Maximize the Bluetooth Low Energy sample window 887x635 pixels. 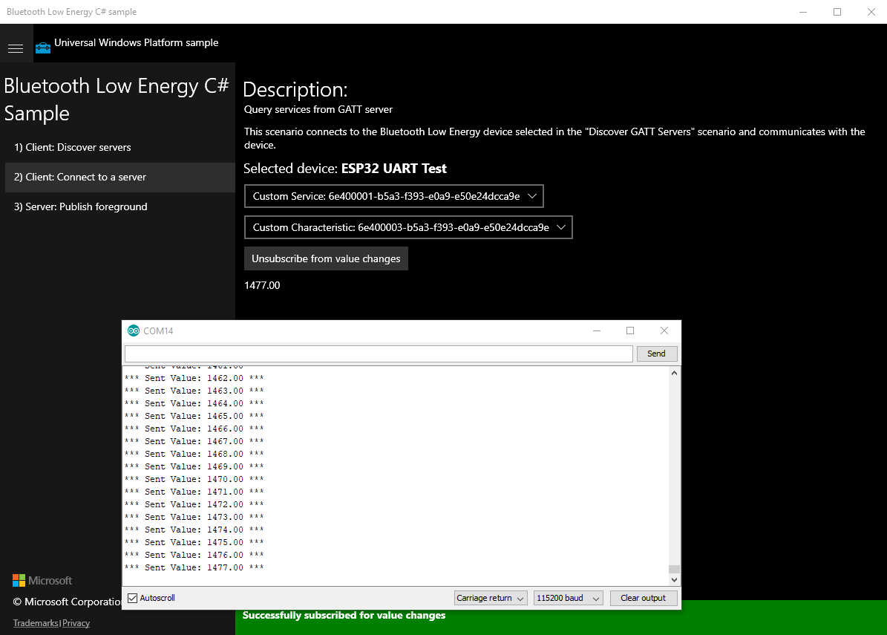point(837,12)
